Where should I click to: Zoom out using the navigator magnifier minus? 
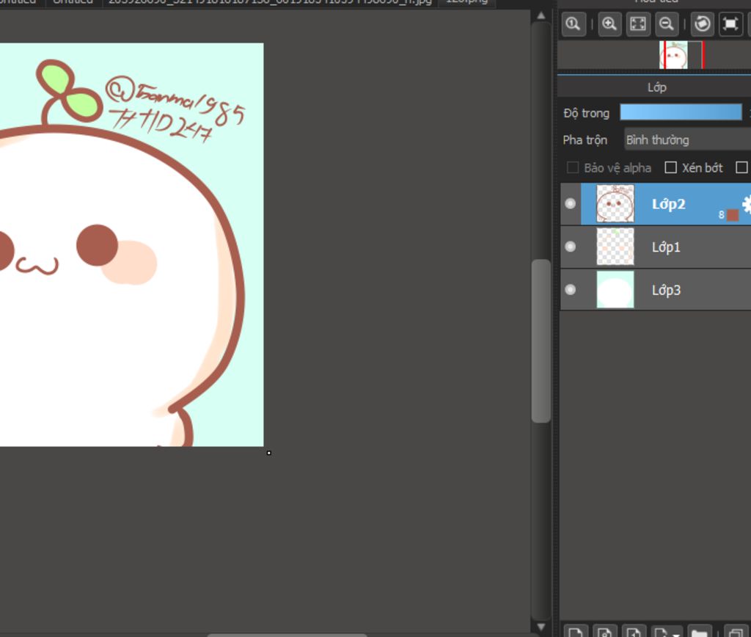coord(666,24)
